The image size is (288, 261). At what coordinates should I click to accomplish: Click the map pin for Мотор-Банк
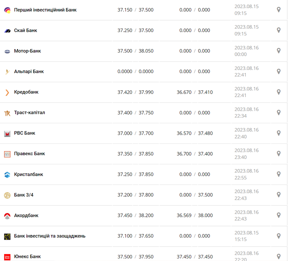click(x=278, y=51)
